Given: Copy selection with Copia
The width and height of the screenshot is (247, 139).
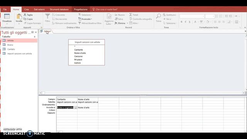Looking at the screenshot, I should pos(28,19).
